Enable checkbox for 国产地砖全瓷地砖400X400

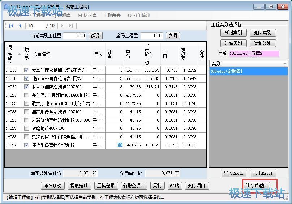click(x=26, y=112)
